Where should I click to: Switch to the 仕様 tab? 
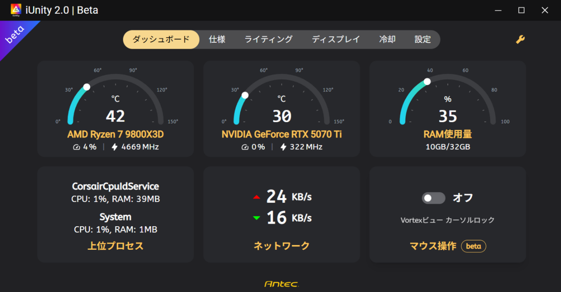click(217, 39)
